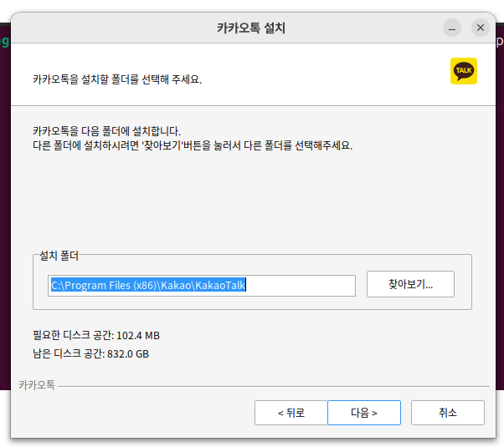Click the instruction mentioning '찾아보기'버튼
This screenshot has width=504, height=447.
click(193, 145)
